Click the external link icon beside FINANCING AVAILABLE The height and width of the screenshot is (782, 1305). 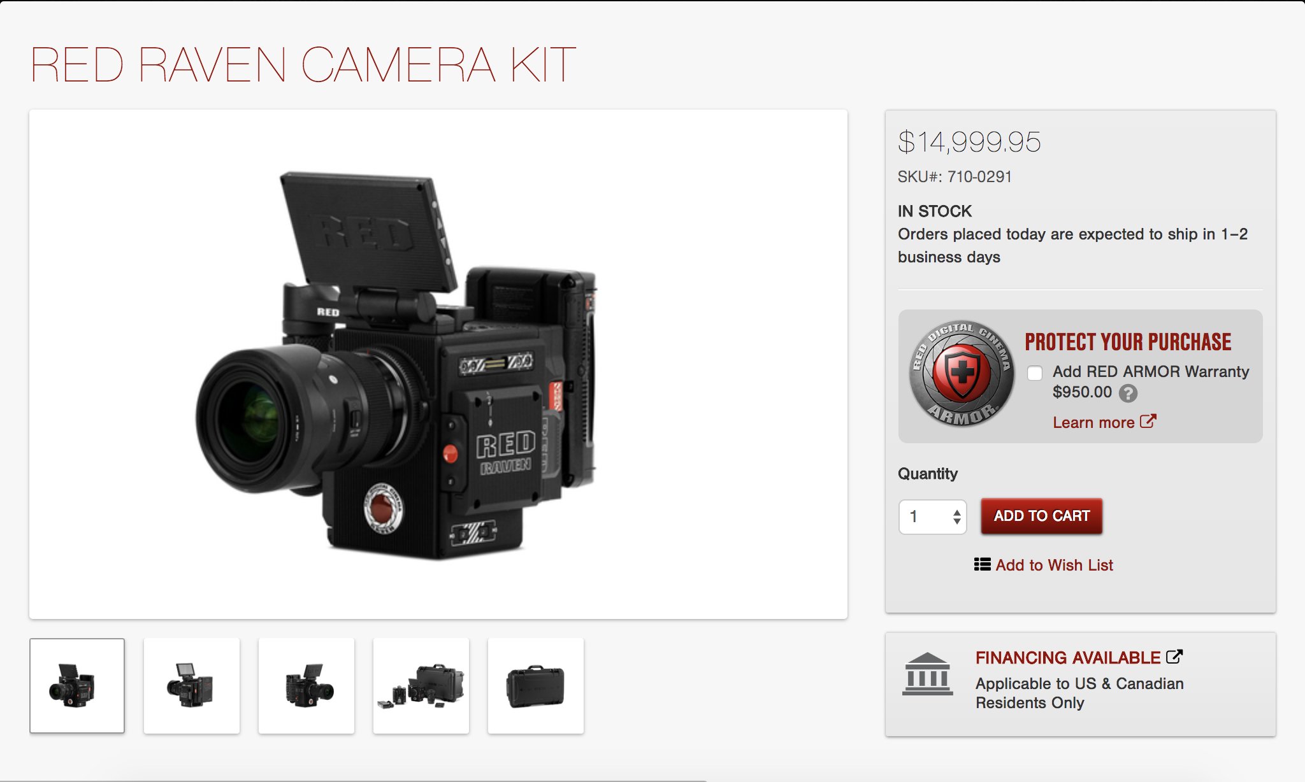click(x=1174, y=656)
